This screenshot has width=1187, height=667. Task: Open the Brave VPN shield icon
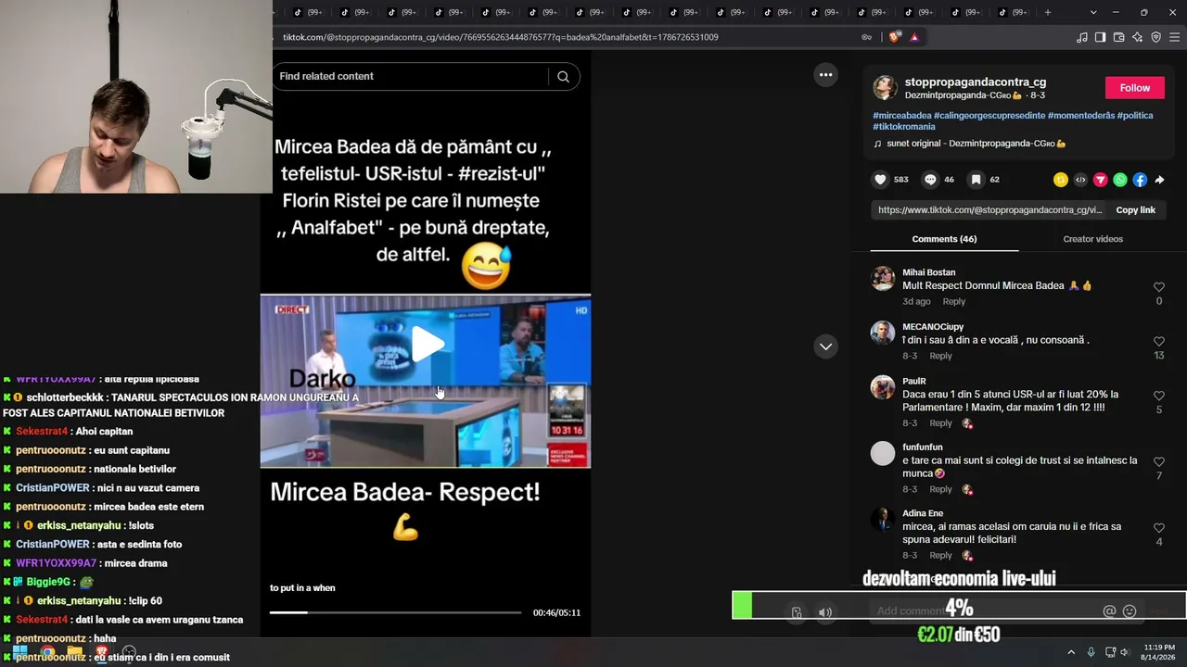coord(1155,37)
